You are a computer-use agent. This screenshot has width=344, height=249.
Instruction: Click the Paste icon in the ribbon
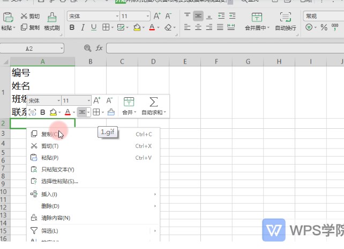[8, 17]
